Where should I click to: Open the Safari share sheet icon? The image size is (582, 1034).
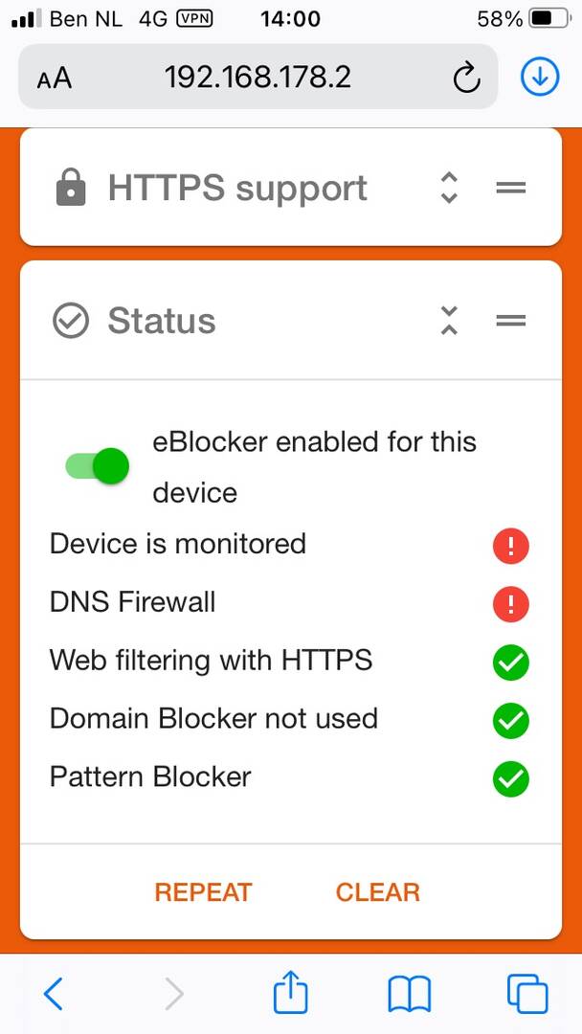click(x=291, y=993)
